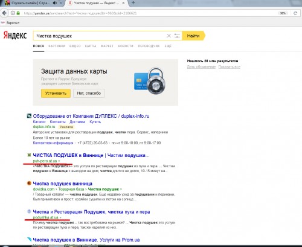Click Установить button in card protection banner
Image resolution: width=302 pixels, height=247 pixels.
56,94
